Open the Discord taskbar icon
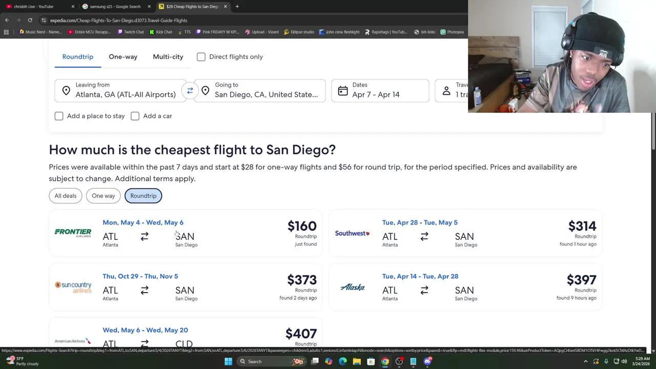 tap(427, 361)
